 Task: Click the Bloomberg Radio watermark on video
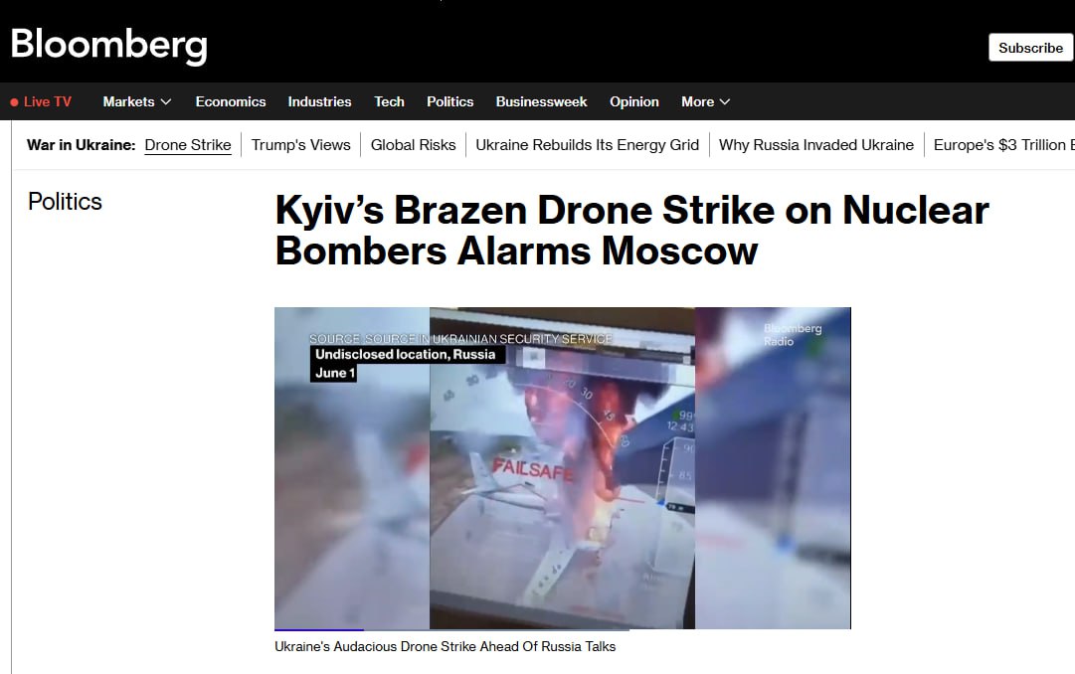[793, 335]
